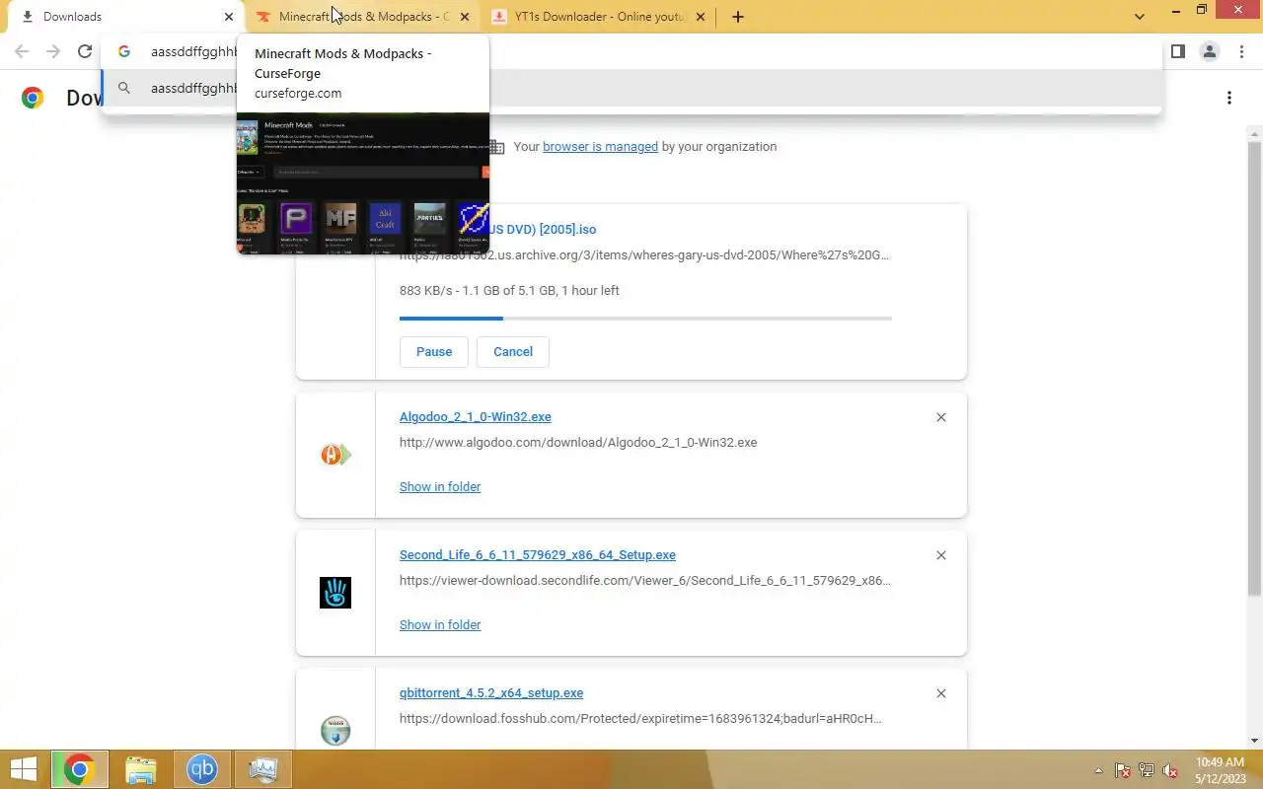This screenshot has height=789, width=1263.
Task: Click the muted volume tray icon
Action: coord(1170,770)
